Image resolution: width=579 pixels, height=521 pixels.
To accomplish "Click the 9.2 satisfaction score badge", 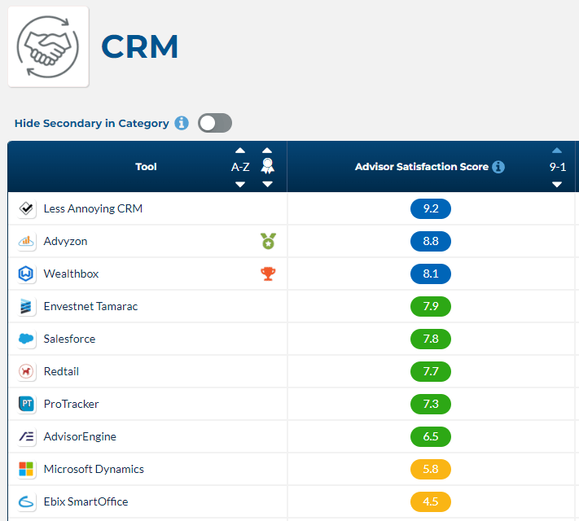I will coord(431,208).
